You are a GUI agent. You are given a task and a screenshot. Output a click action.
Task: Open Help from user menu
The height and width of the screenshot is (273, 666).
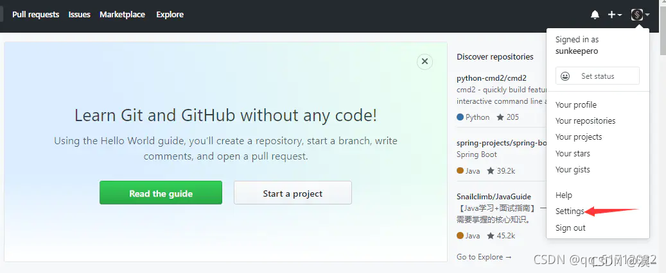(564, 195)
